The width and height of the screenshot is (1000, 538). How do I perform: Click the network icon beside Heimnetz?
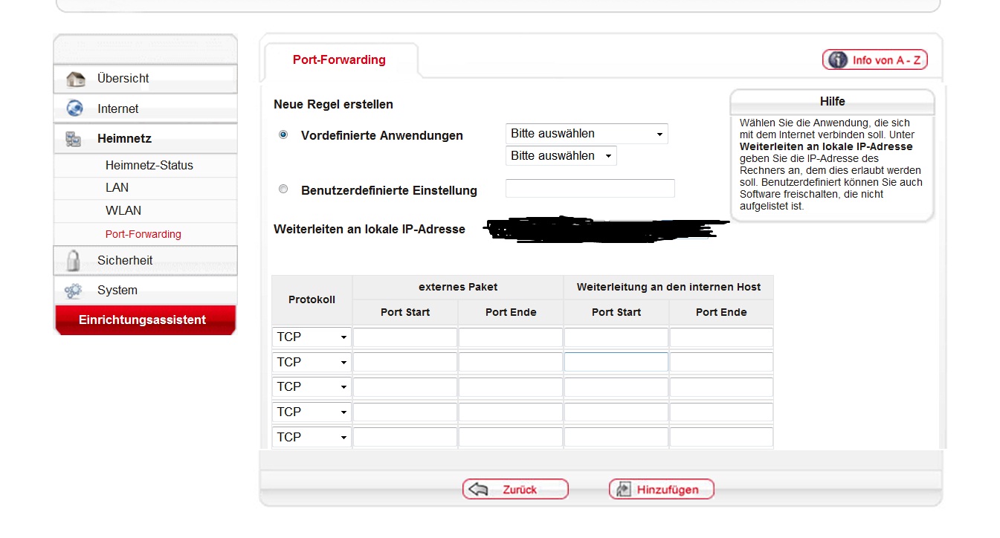(x=74, y=139)
